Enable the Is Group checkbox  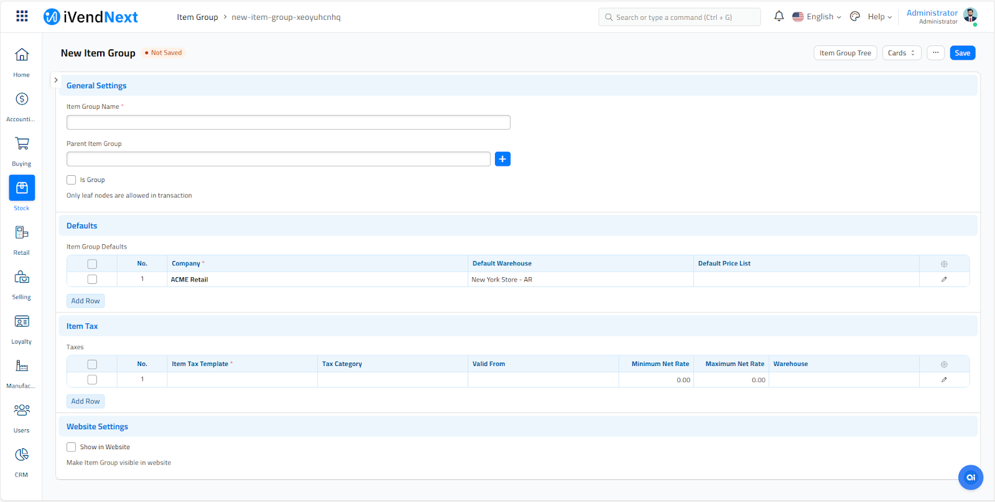(x=72, y=180)
